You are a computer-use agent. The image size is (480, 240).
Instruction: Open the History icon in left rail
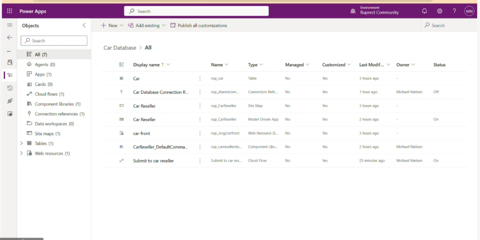point(9,88)
